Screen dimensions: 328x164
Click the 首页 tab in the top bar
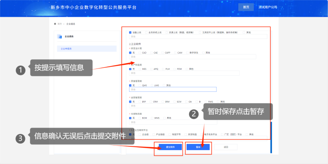point(246,7)
